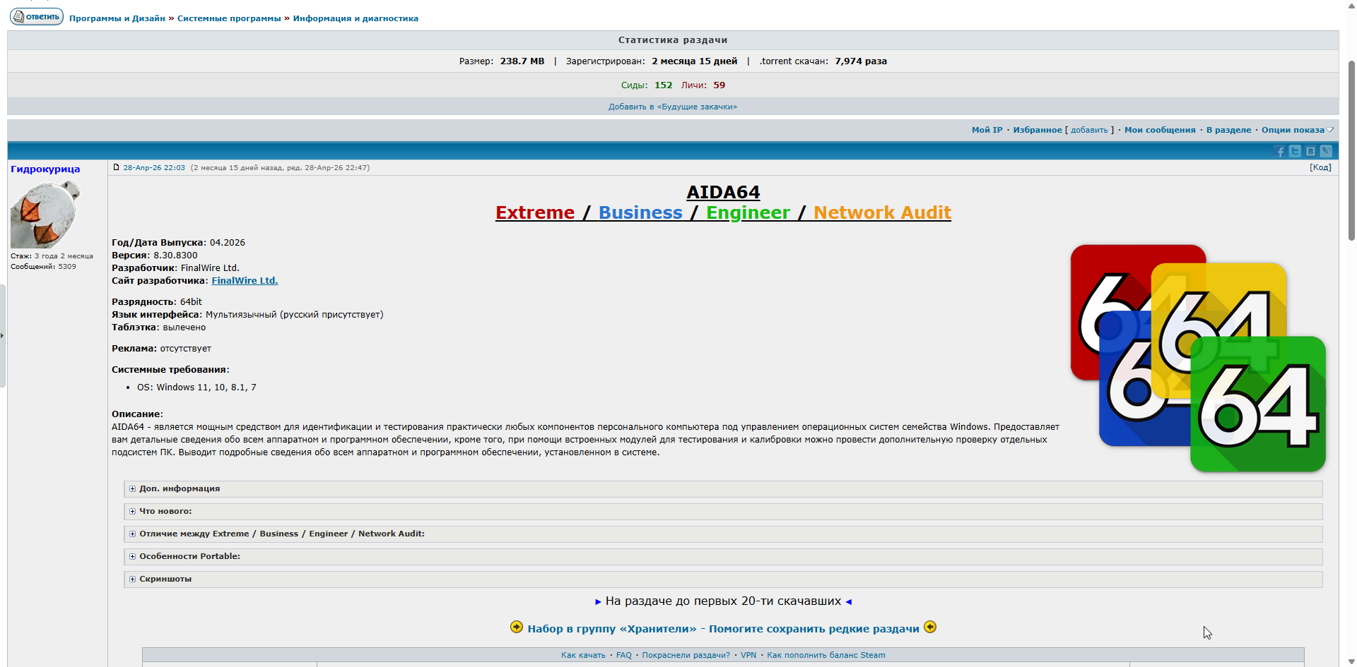
Task: Click the «Статистика раздачи» header
Action: tap(673, 40)
